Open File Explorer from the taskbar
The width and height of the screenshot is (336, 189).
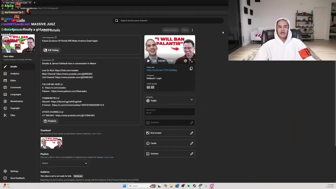(171, 186)
